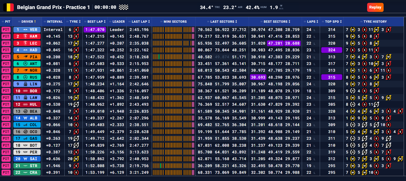Viewport: 406px width, 181px height.
Task: Click the hard tyre icon in GAS's TYRE cell
Action: (76, 138)
